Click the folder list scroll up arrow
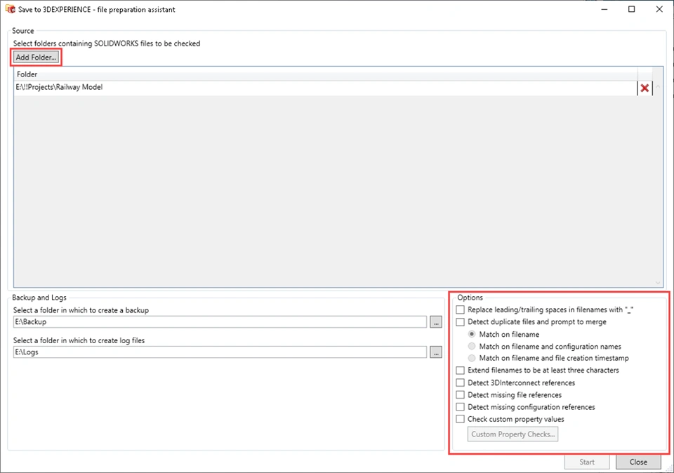 658,87
